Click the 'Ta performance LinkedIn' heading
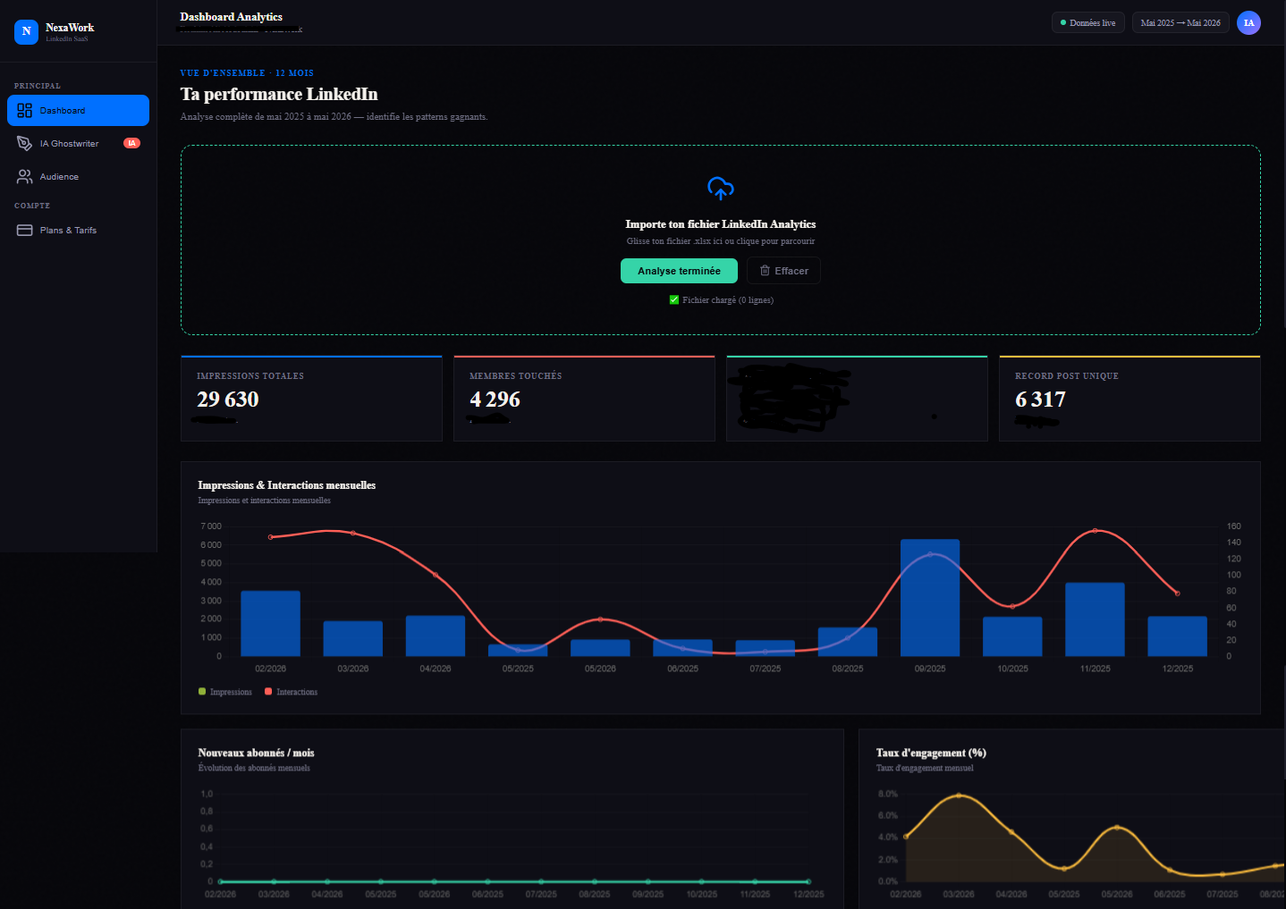1286x909 pixels. (279, 94)
